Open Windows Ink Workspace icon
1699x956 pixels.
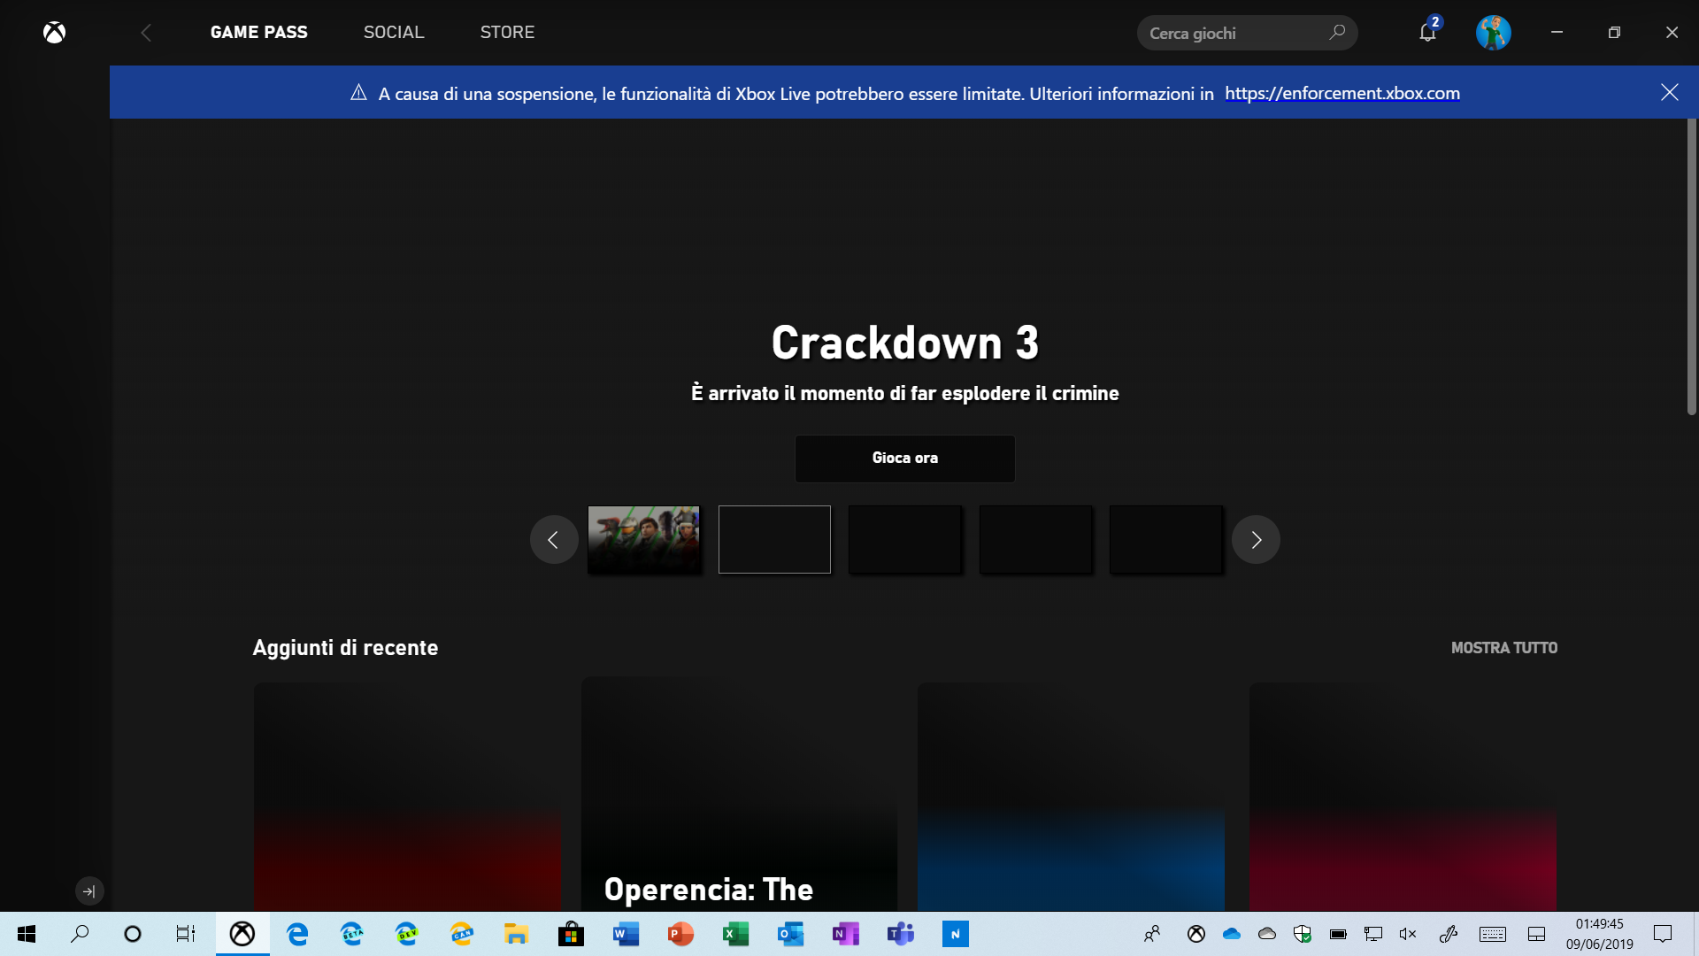[1449, 934]
